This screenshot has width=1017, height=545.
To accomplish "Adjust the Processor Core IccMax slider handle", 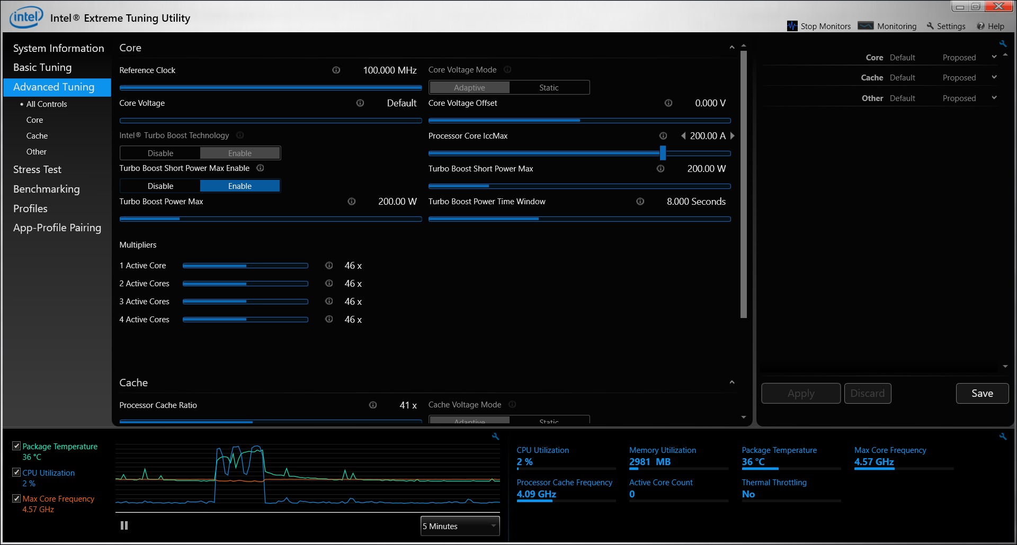I will (x=663, y=153).
